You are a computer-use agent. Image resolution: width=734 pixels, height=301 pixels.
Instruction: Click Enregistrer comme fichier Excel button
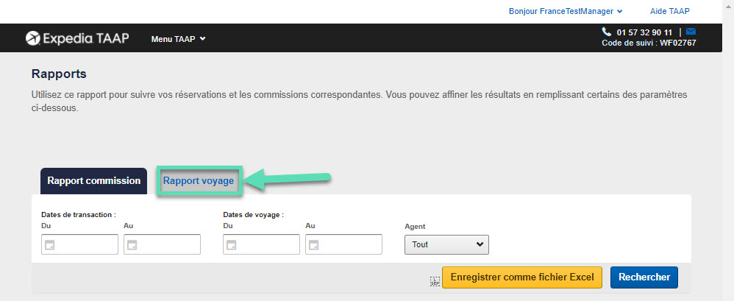[522, 277]
